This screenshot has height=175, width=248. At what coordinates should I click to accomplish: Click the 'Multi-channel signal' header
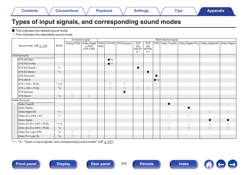tap(167, 40)
